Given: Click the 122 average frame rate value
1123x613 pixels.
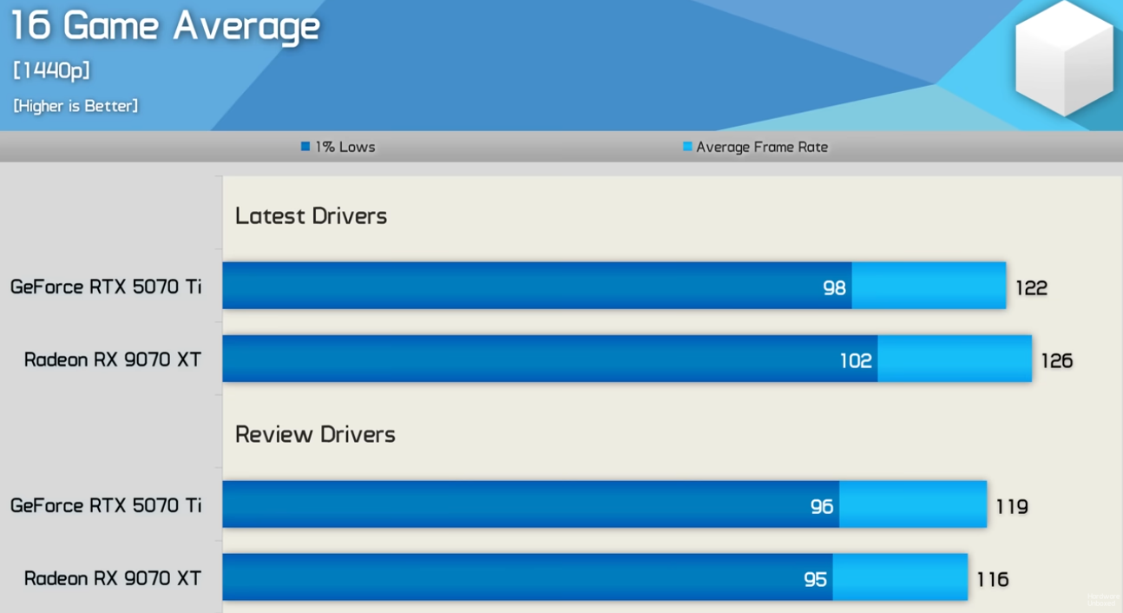Looking at the screenshot, I should tap(1032, 287).
